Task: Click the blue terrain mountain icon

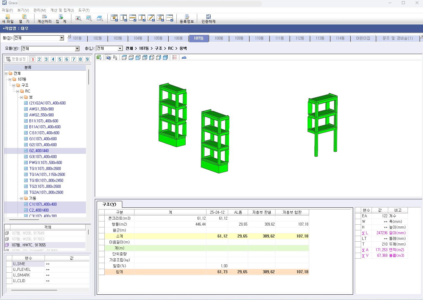Action: [x=184, y=57]
